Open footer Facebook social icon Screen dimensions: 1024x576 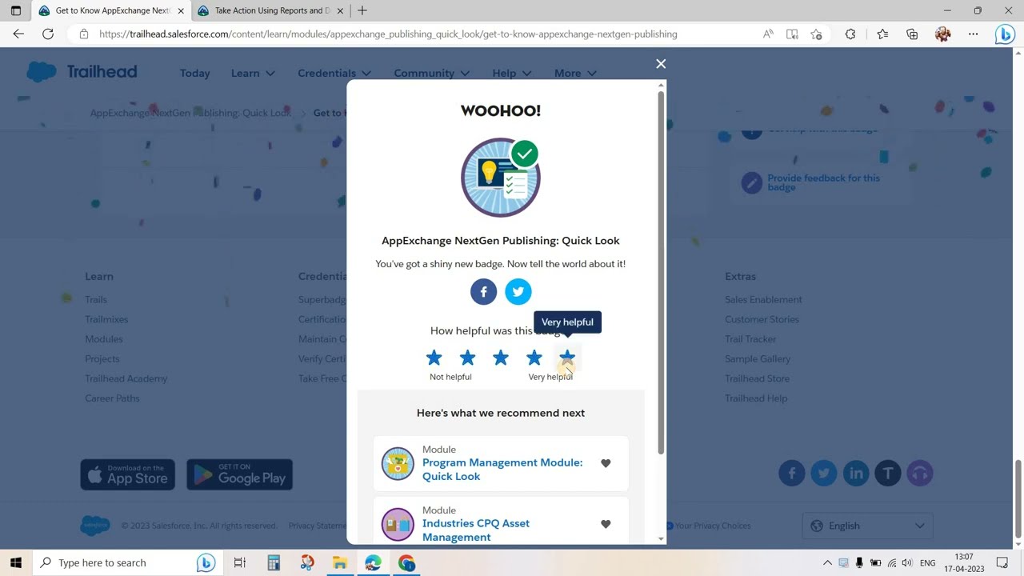point(792,474)
